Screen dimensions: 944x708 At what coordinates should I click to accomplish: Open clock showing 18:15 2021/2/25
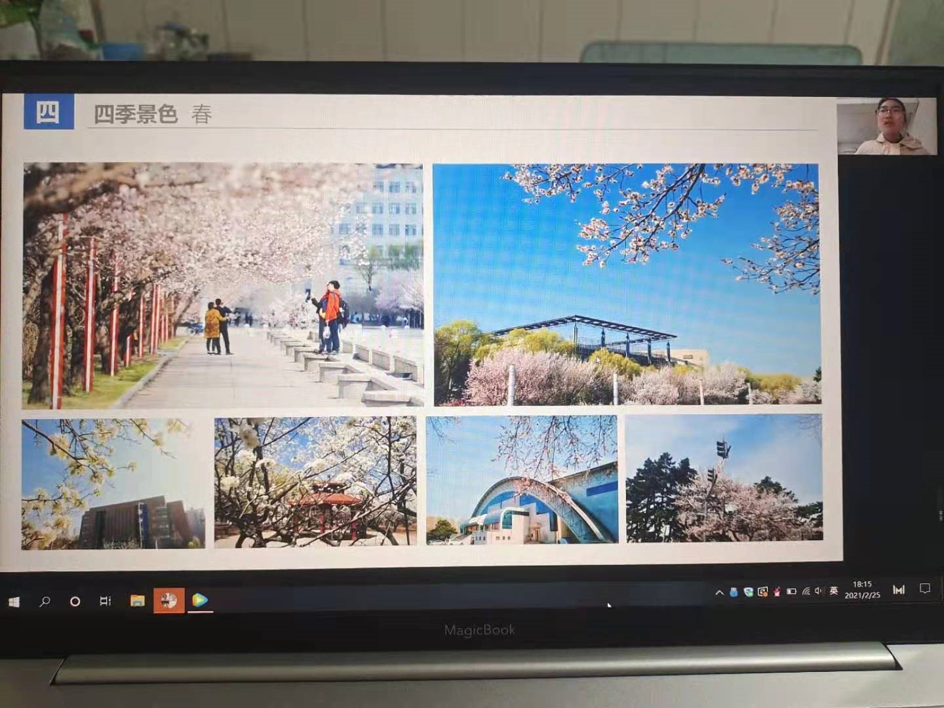862,589
